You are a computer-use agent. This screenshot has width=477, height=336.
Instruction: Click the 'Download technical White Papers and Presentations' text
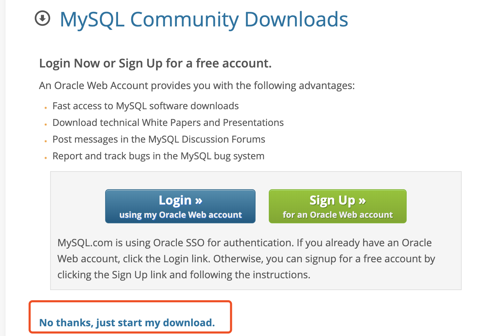pos(168,122)
